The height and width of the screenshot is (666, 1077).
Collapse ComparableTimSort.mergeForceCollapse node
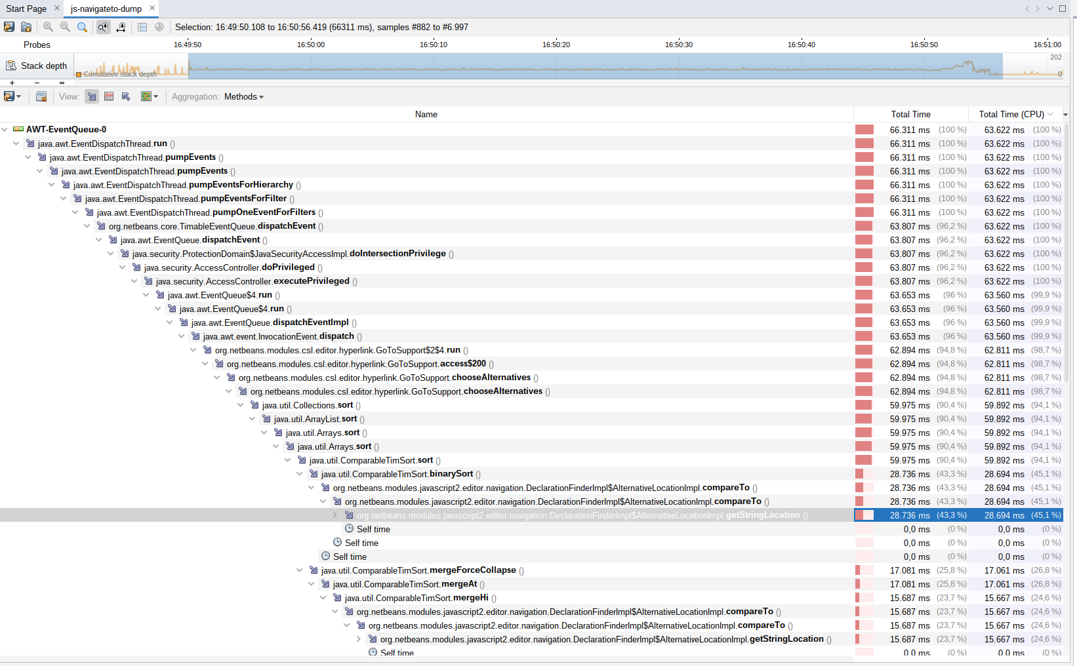tap(300, 570)
